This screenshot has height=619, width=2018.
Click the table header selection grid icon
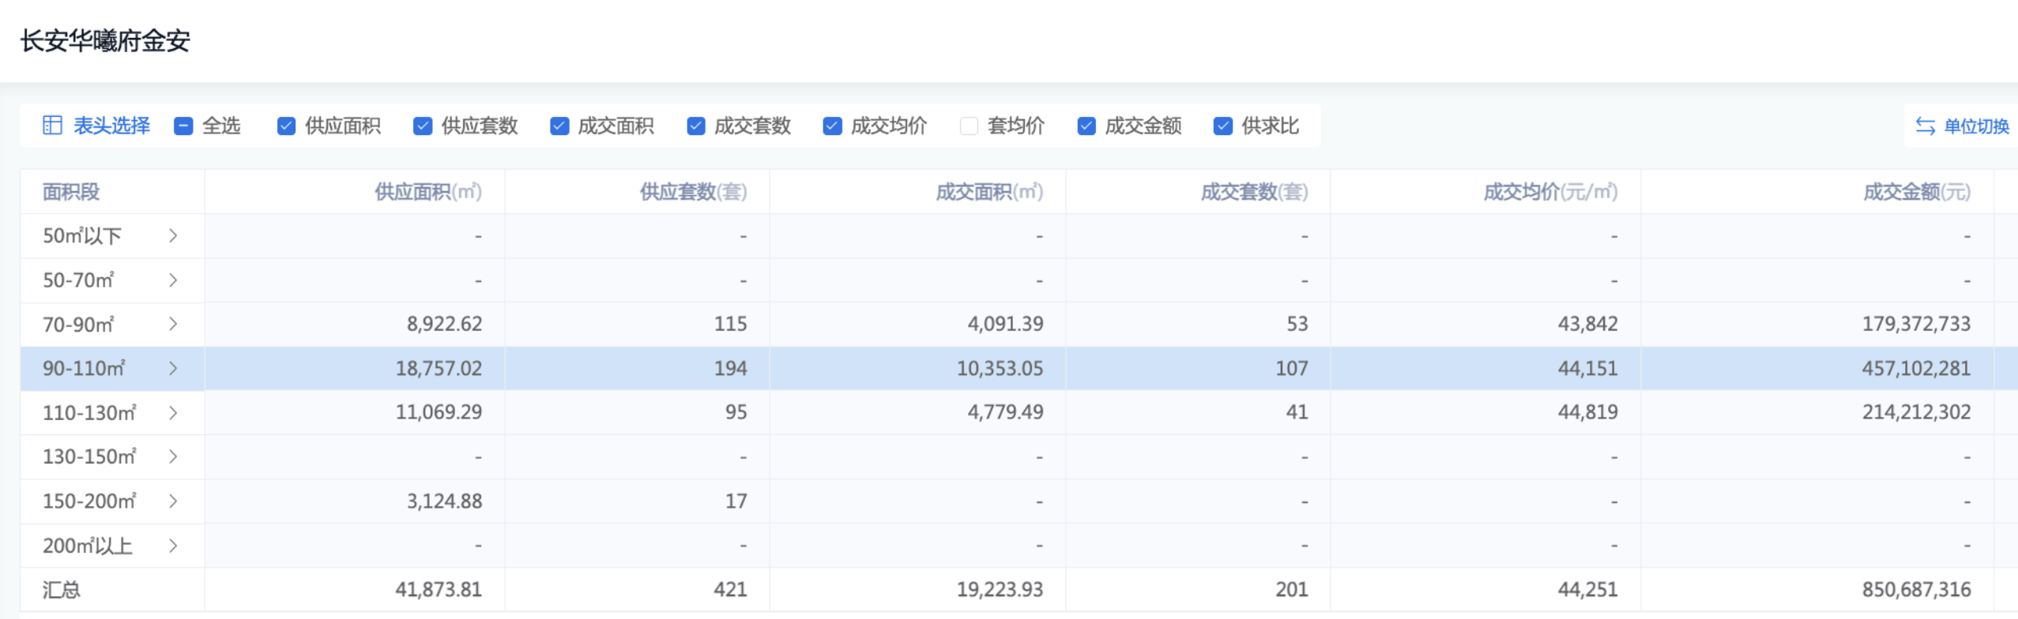[52, 126]
